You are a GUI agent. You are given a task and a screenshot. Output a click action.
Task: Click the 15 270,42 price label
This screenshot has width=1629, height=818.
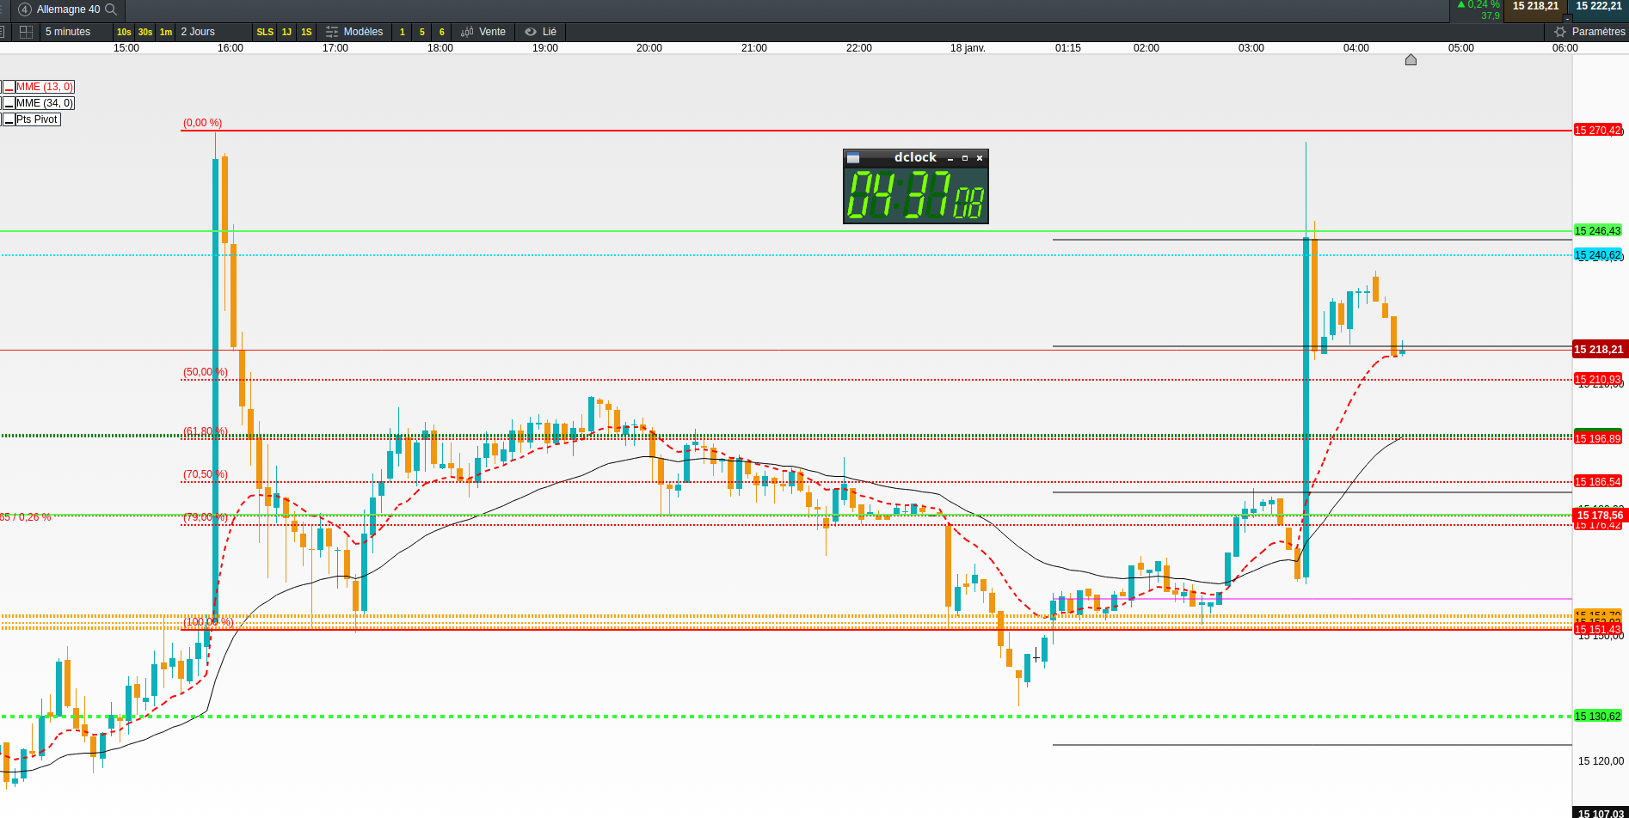pos(1598,131)
